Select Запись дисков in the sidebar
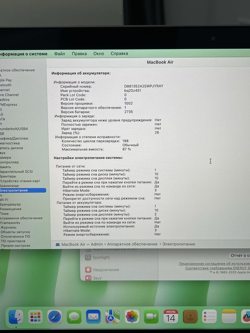 point(11,148)
